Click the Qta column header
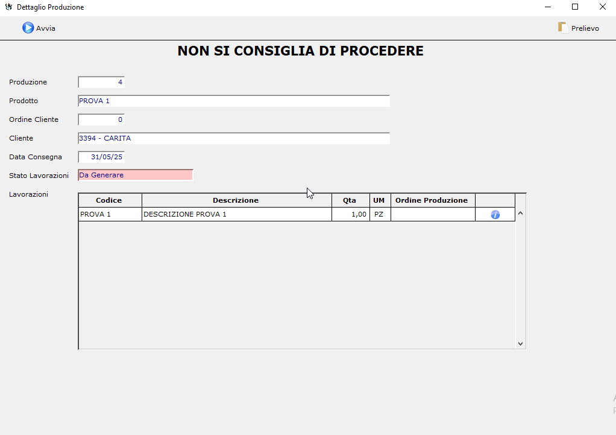The width and height of the screenshot is (616, 435). 350,200
